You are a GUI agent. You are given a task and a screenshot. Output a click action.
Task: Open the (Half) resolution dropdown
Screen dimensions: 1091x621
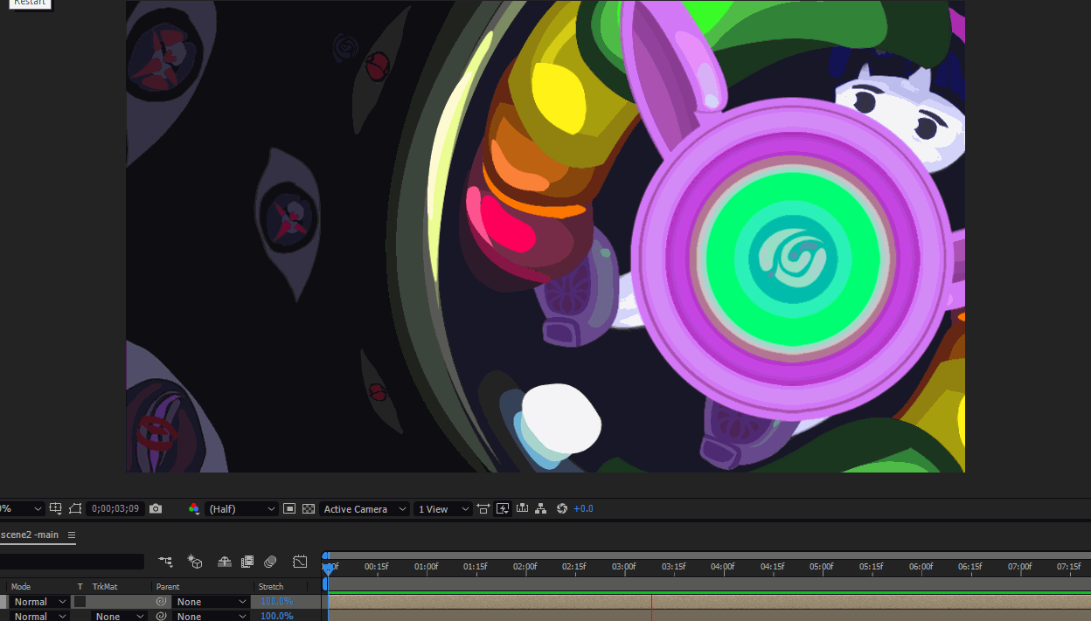click(x=242, y=508)
